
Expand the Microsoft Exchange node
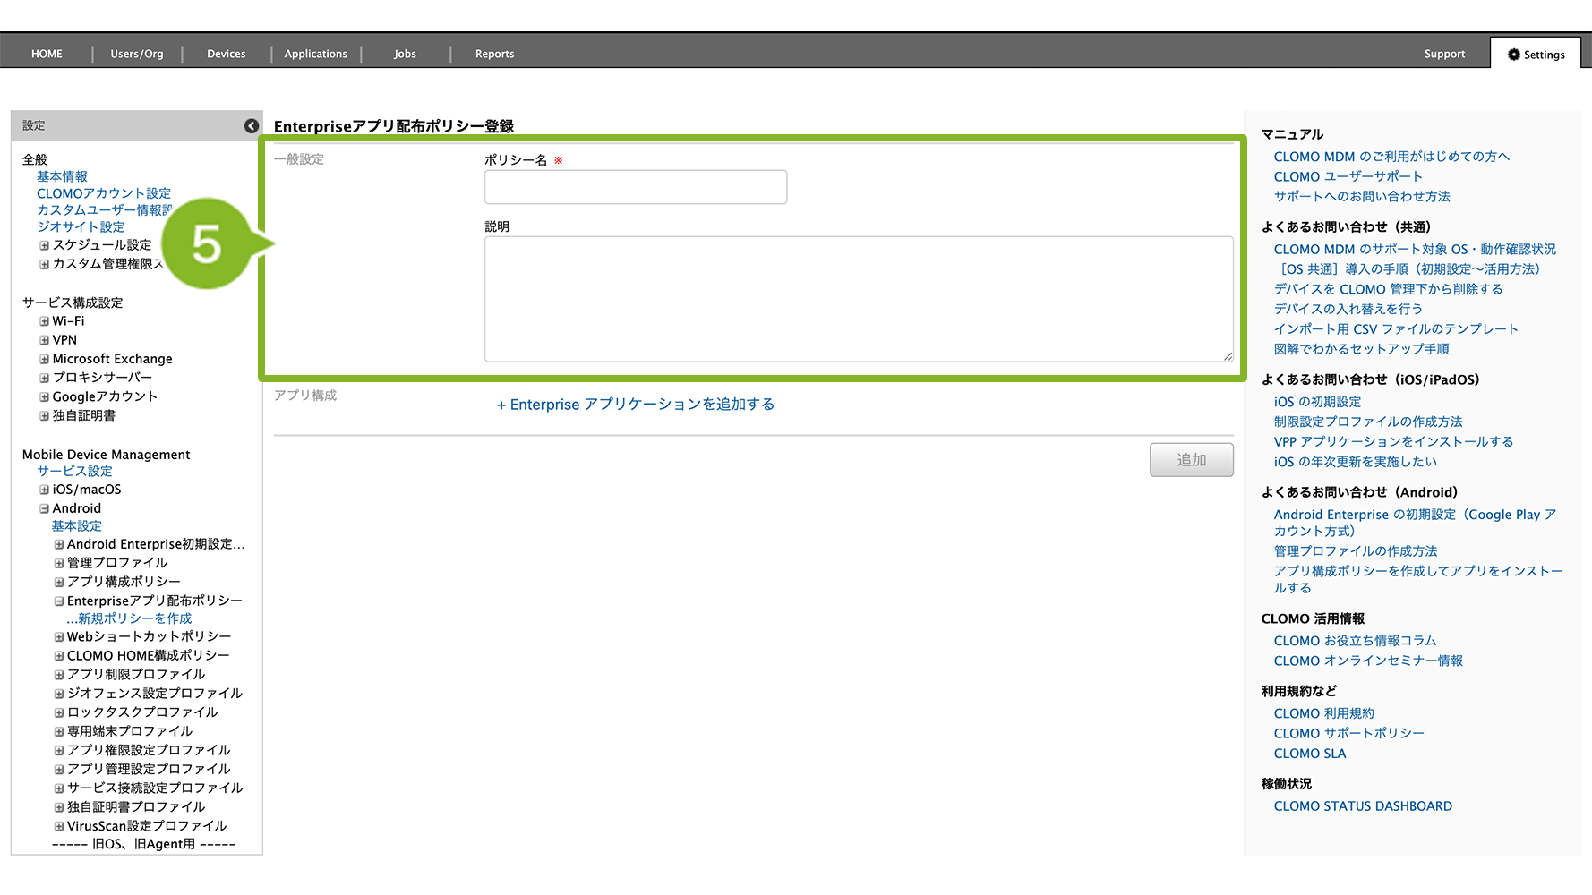click(44, 359)
